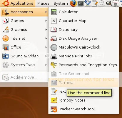
Task: Expand the Internet submenu arrow
Action: [46, 39]
